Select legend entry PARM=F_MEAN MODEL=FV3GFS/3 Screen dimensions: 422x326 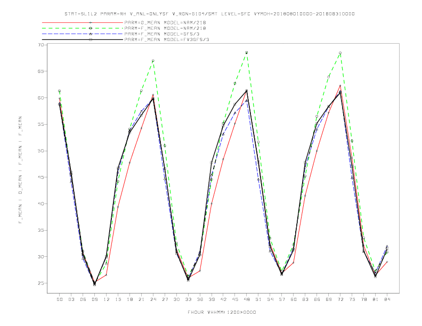click(x=167, y=39)
